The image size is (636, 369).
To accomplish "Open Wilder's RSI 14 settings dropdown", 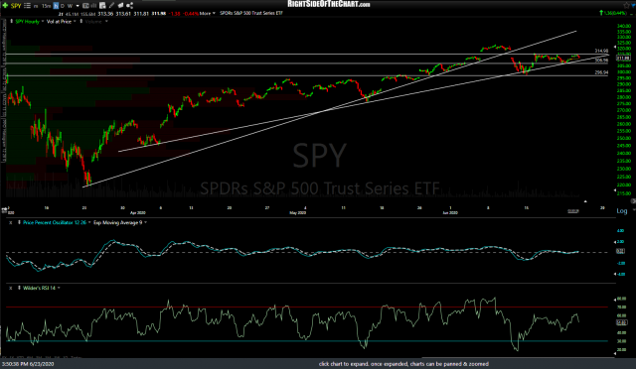I will point(59,288).
